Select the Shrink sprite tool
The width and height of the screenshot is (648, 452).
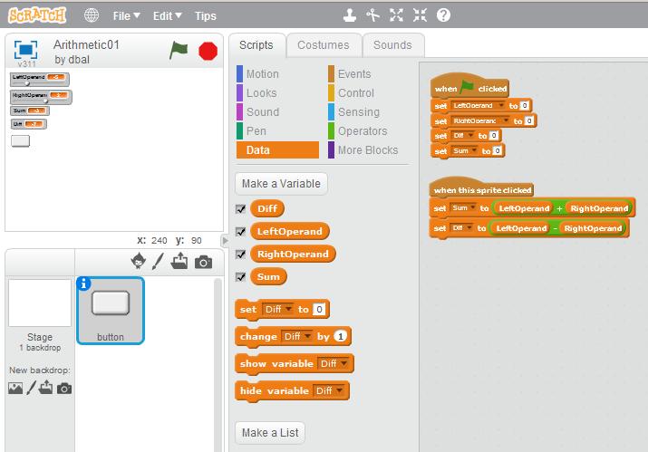pos(420,15)
